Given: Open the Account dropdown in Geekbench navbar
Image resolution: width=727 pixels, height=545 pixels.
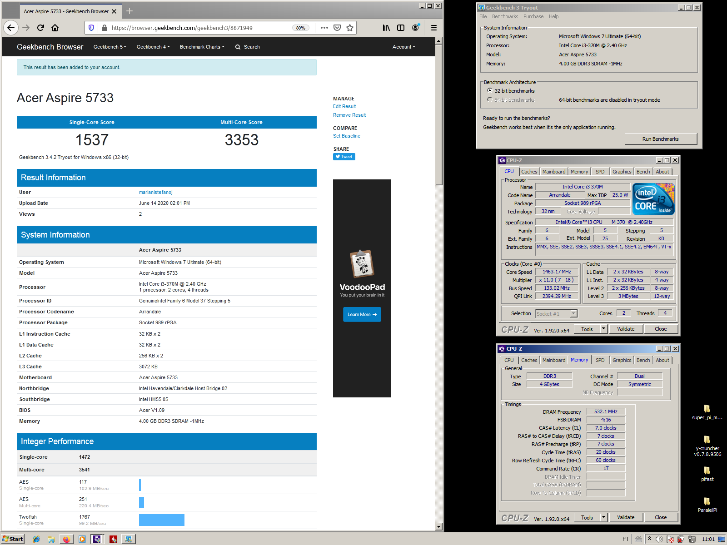Looking at the screenshot, I should pos(404,47).
